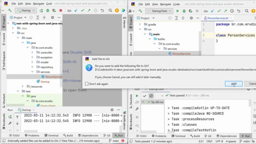Click search magnifier in right window toolbar

coord(247,11)
